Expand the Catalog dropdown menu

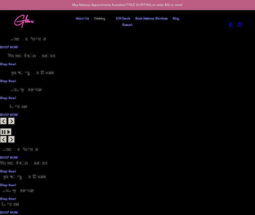coord(100,18)
